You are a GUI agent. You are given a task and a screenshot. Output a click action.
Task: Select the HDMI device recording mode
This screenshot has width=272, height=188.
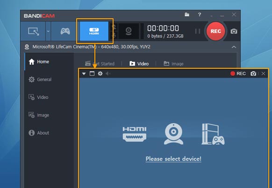[94, 31]
